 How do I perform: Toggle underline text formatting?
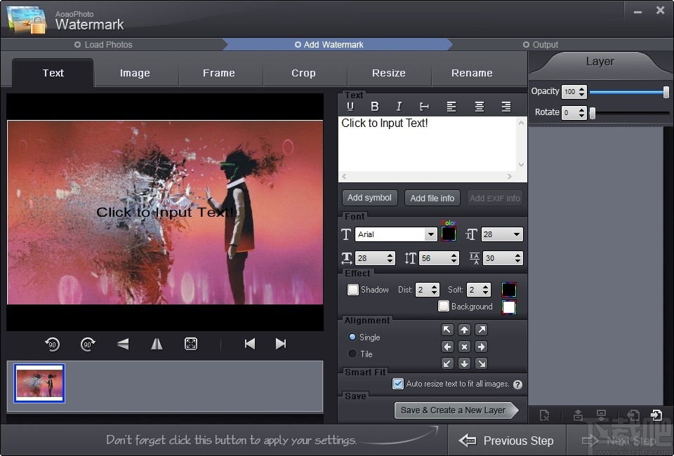[x=350, y=107]
